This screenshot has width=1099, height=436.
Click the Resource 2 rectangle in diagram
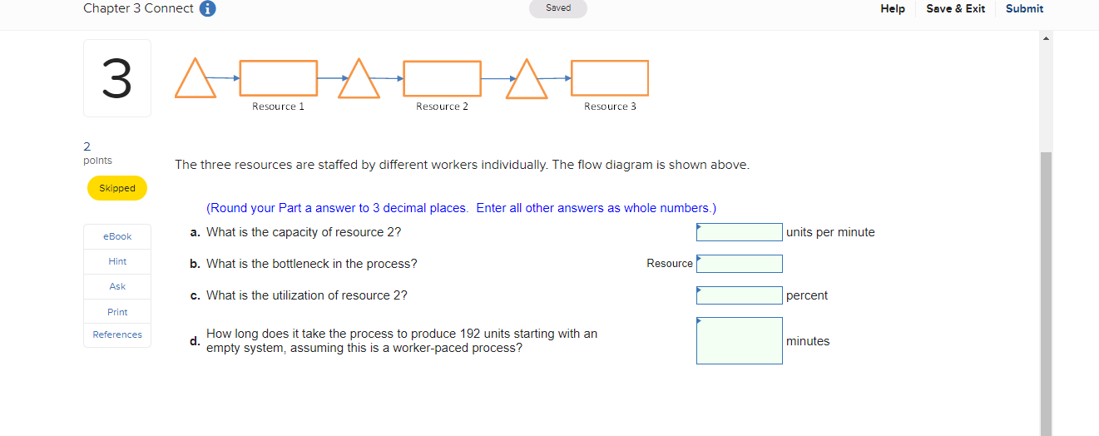pos(443,78)
